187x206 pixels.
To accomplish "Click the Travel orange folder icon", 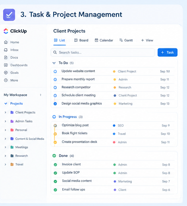I will (x=12, y=164).
